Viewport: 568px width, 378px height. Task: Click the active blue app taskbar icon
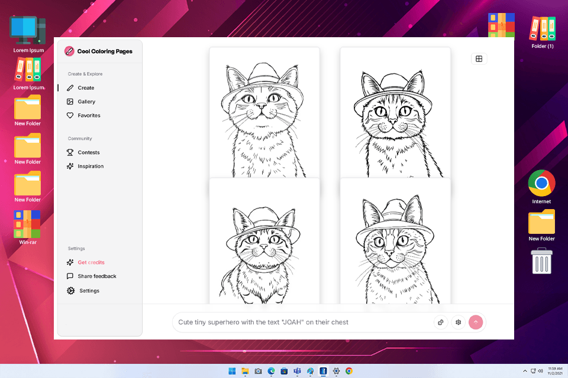coord(323,371)
